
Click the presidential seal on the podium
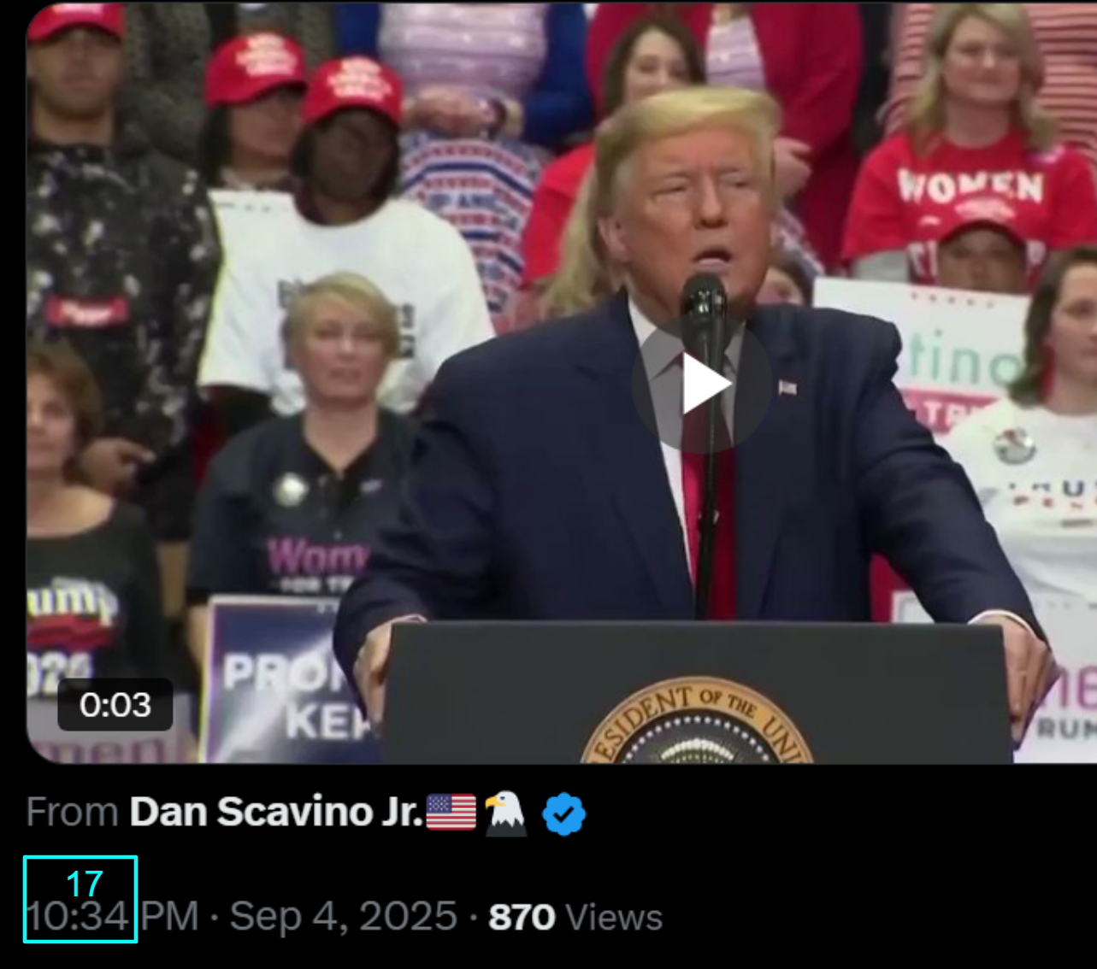tap(697, 720)
